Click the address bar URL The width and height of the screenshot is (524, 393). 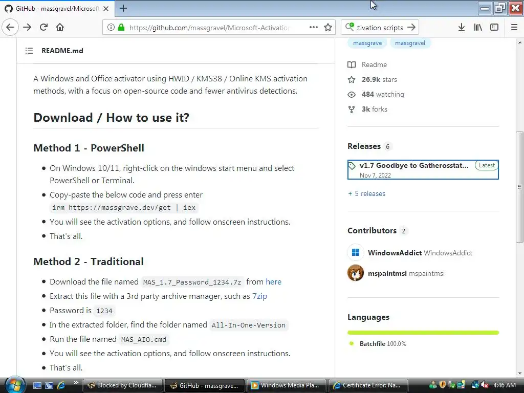[x=209, y=28]
